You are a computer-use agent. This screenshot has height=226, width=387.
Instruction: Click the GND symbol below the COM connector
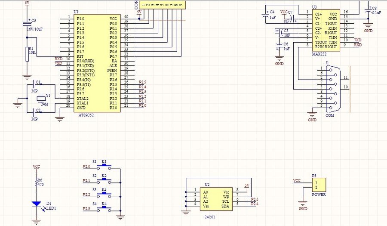pyautogui.click(x=312, y=115)
